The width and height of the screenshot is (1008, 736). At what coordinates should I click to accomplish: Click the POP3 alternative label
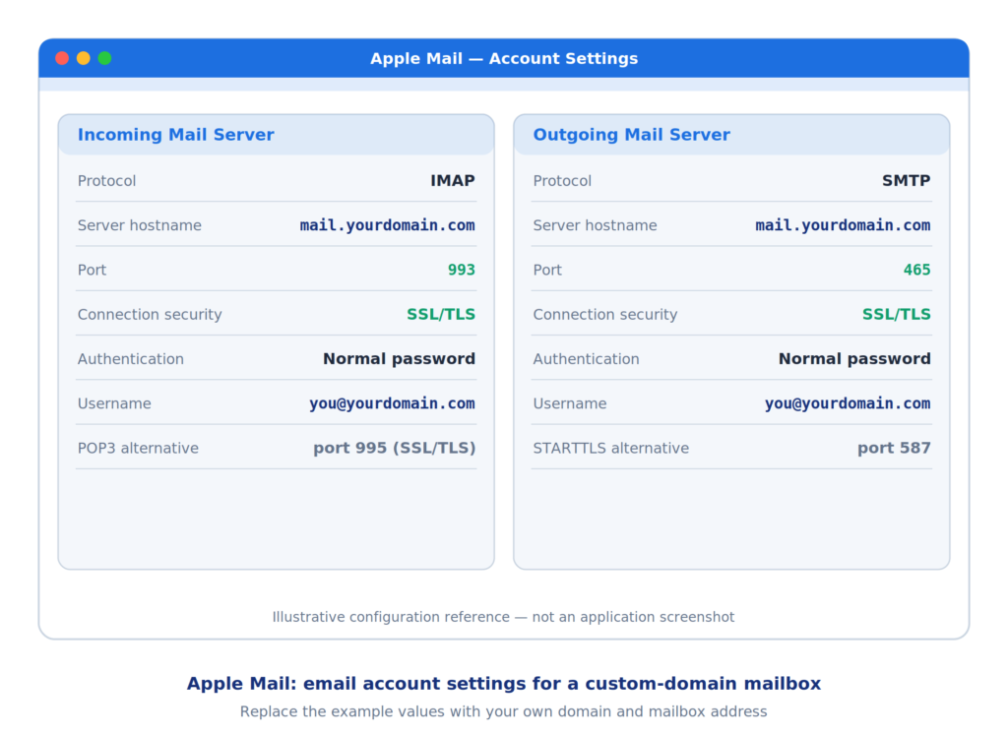click(138, 448)
